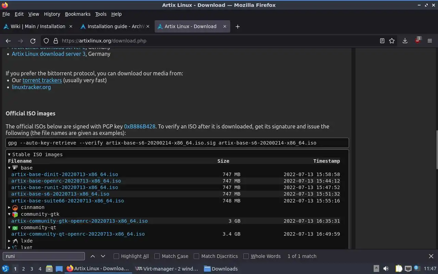Click the page vertical scrollbar thumb
The height and width of the screenshot is (274, 438).
436,150
